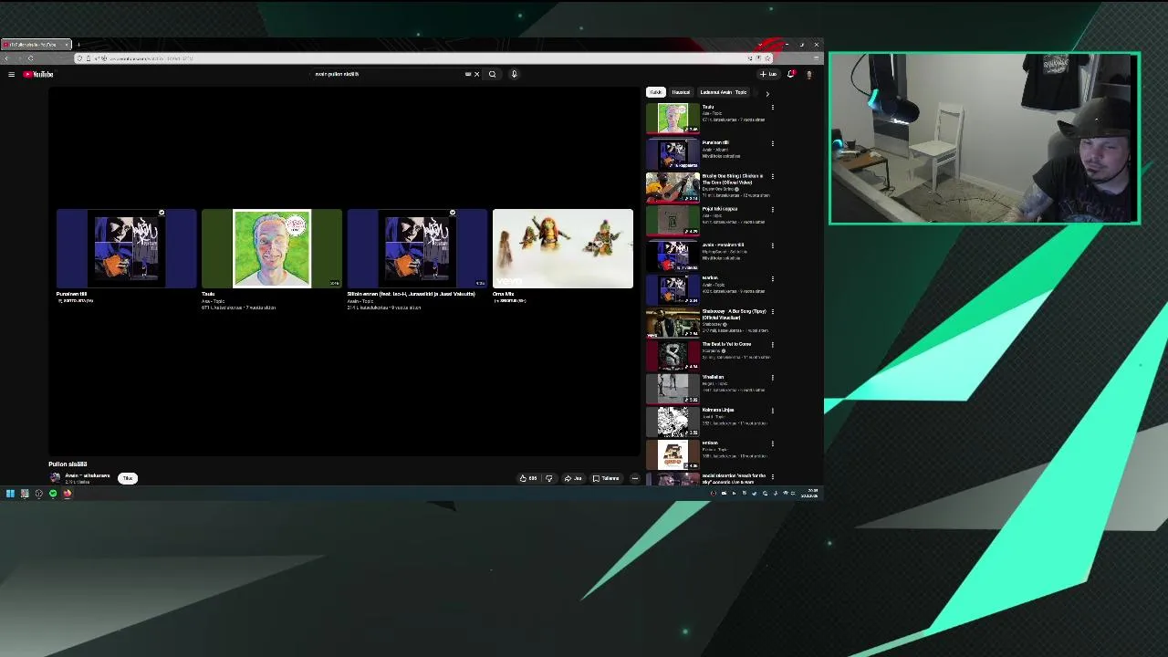Open the Viisaita on sidebar video title

[x=713, y=377]
